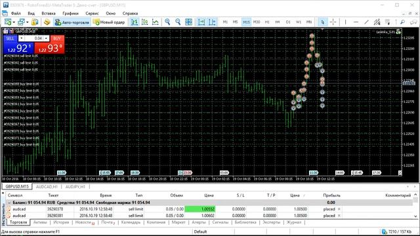Screen dimensions: 420x236
Task: Select the W1 timeframe
Action: tap(299, 22)
